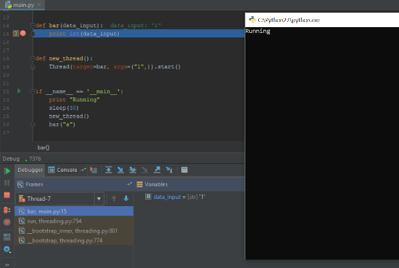The height and width of the screenshot is (268, 399).
Task: Go to next frame with down arrow
Action: pyautogui.click(x=126, y=198)
